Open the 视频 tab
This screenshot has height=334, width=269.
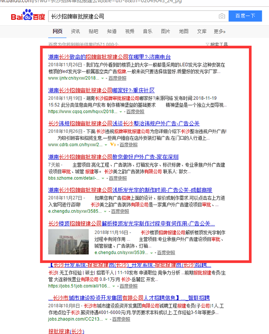pos(130,32)
